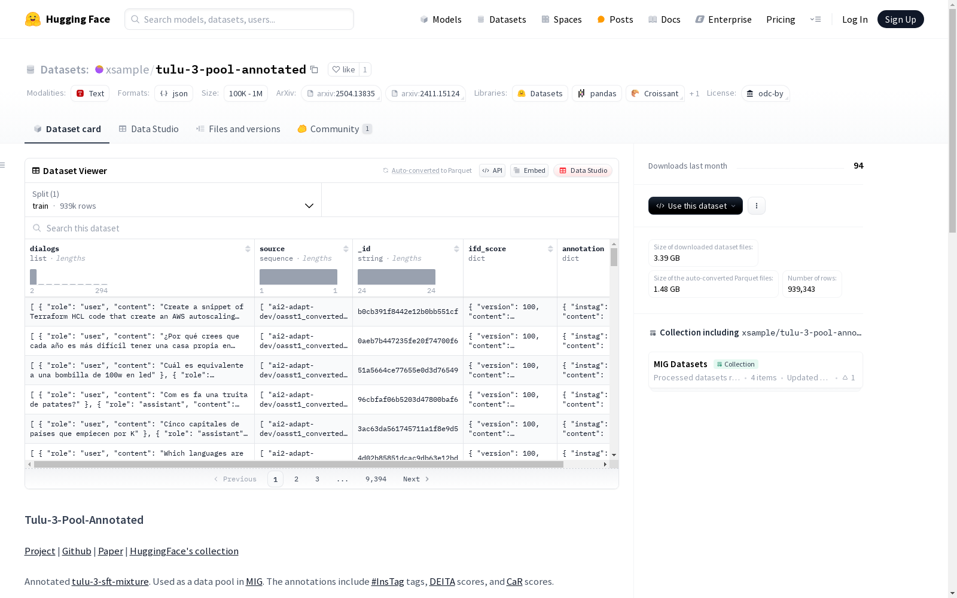Go to Datasets in top navigation
The width and height of the screenshot is (957, 598).
[x=501, y=19]
